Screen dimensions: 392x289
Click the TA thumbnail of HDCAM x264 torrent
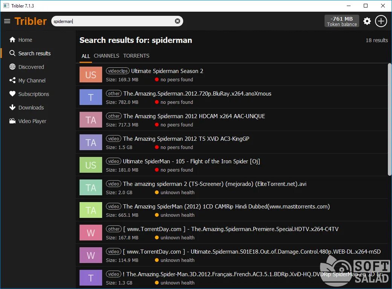coord(91,120)
